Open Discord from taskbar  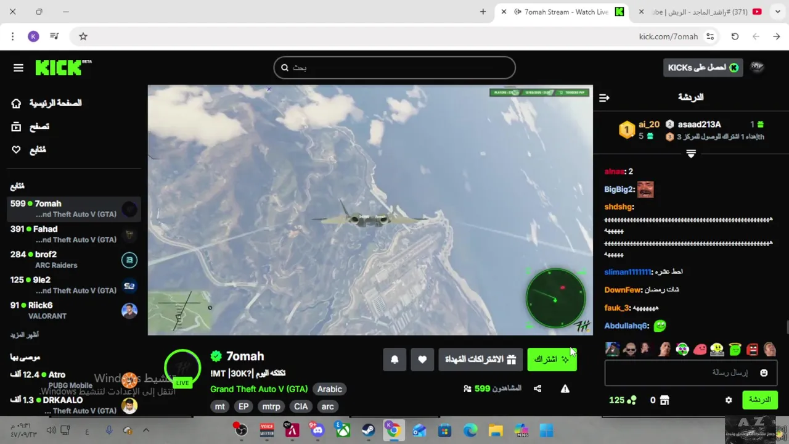point(317,430)
